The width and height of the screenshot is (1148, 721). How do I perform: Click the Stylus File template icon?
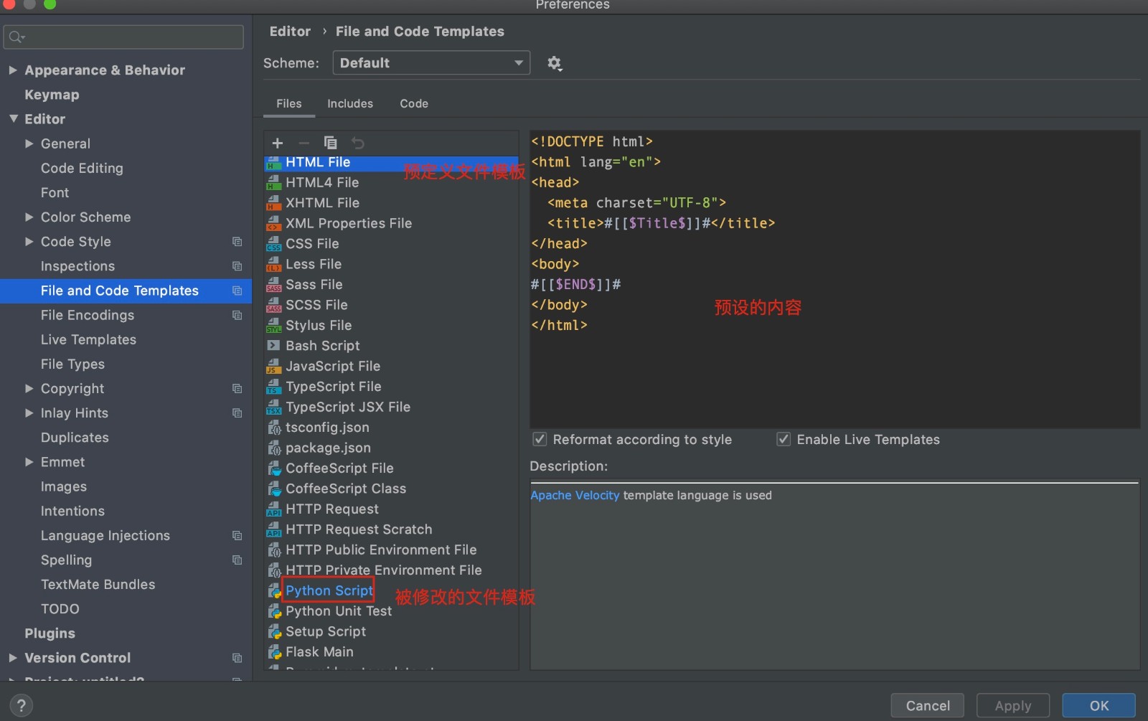tap(273, 326)
